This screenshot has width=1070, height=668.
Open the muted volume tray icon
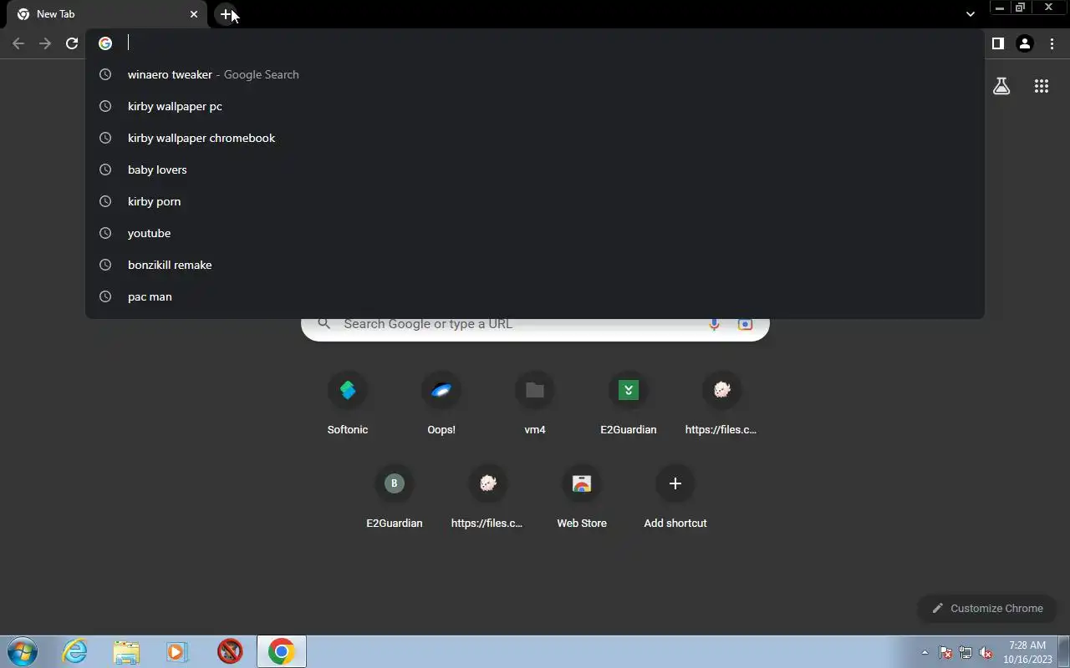pos(986,652)
